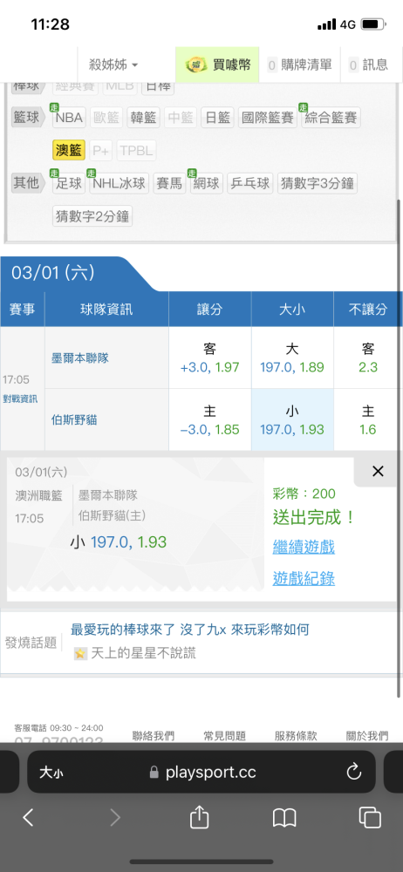Open hot topic 最愛玩的棒球來了
Viewport: 403px width, 872px height.
click(190, 630)
